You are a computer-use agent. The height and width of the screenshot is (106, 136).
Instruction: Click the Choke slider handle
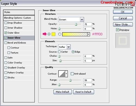click(x=59, y=56)
